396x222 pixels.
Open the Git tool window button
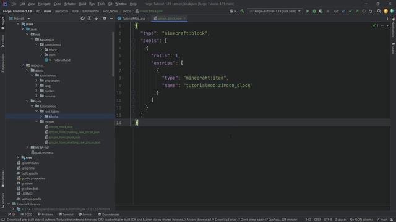click(x=12, y=215)
